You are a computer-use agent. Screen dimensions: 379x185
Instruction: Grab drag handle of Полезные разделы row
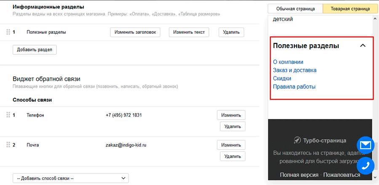coord(8,32)
